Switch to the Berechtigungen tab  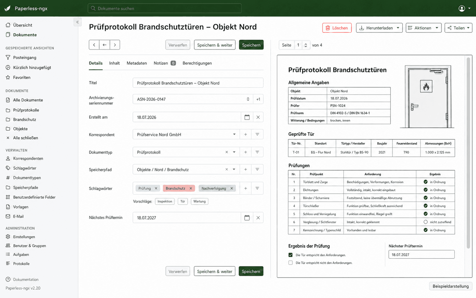197,63
